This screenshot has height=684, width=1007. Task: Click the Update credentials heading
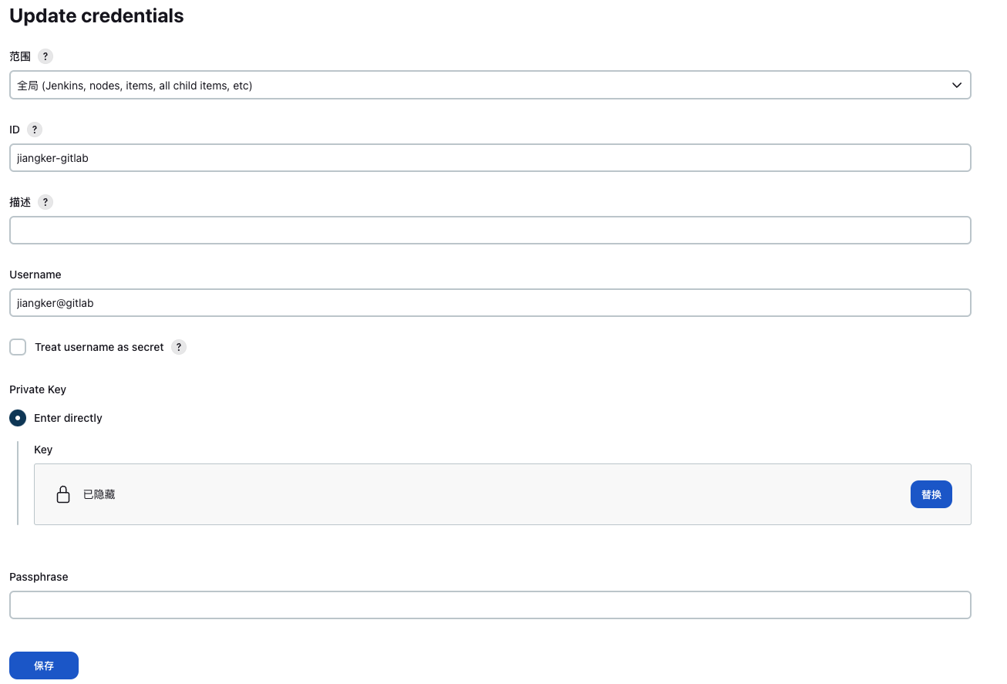click(96, 16)
